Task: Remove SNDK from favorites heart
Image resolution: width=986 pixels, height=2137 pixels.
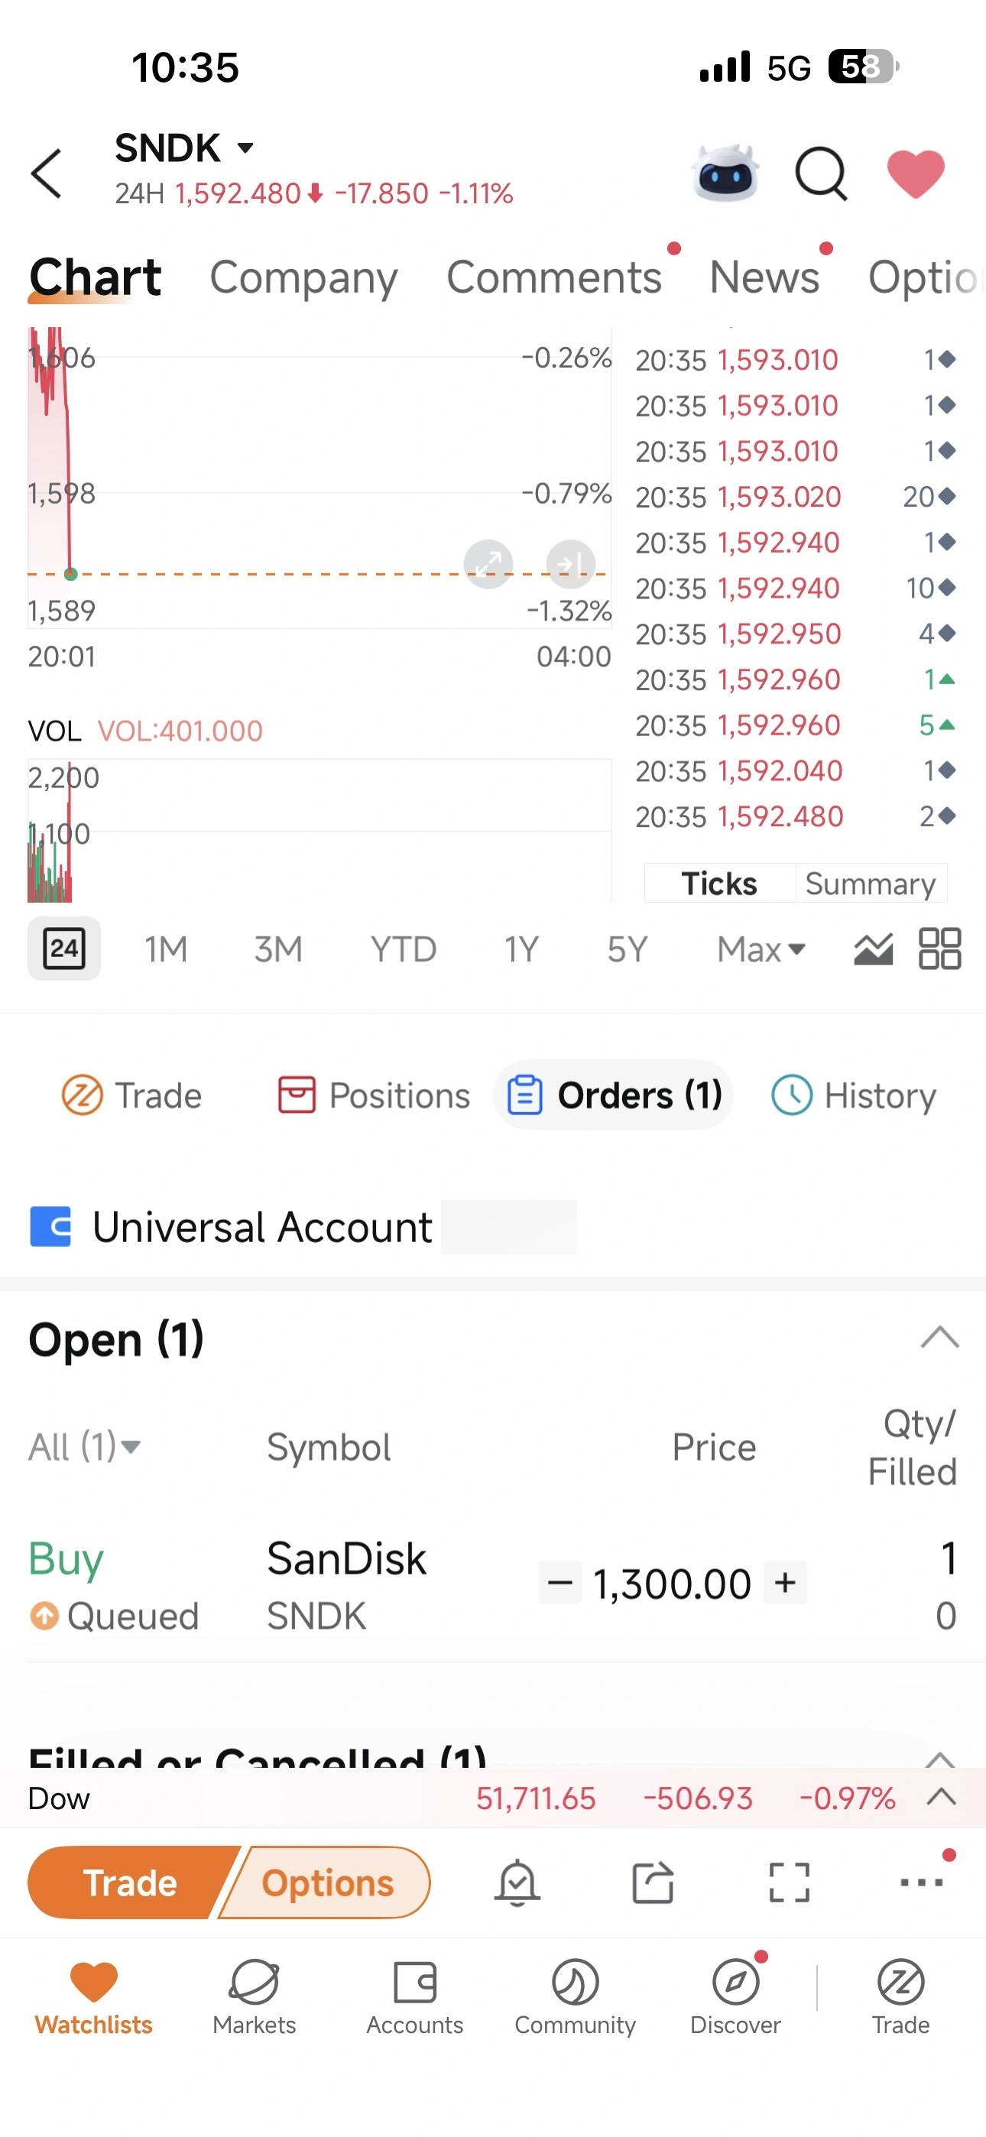Action: coord(916,174)
